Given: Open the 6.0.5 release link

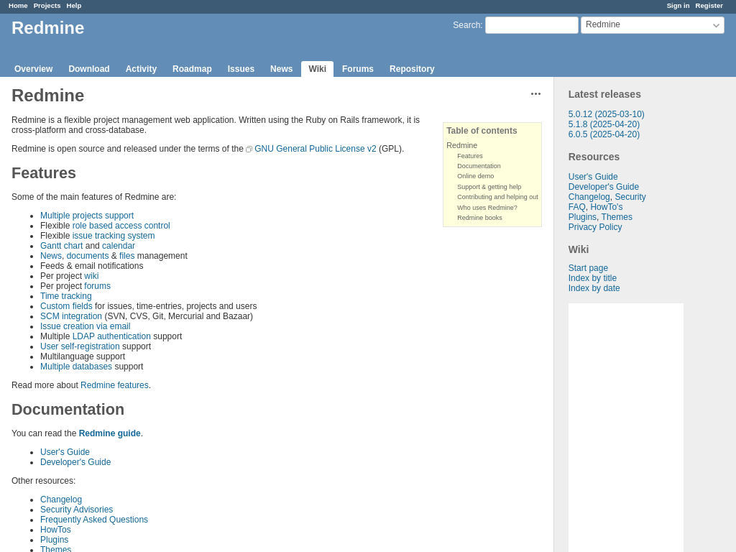Looking at the screenshot, I should tap(604, 134).
